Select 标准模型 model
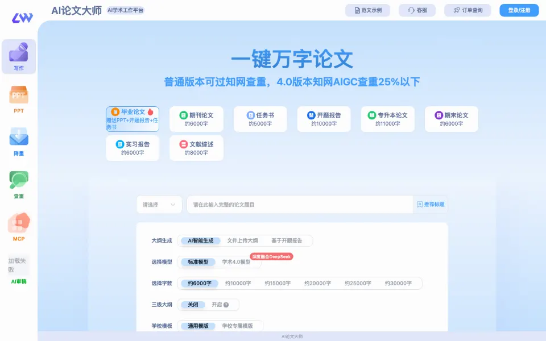546x341 pixels. click(x=198, y=261)
